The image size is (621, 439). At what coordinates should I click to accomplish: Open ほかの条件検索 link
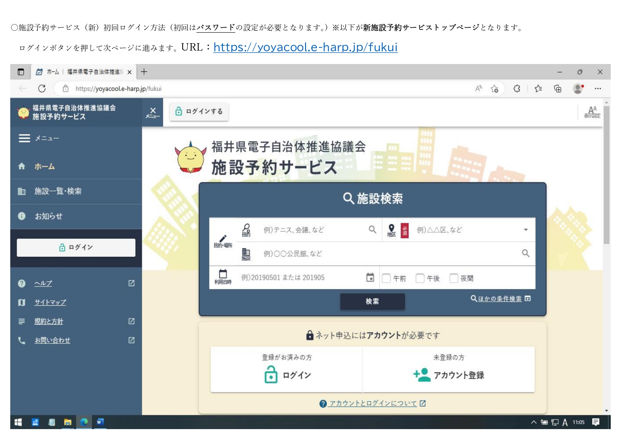click(500, 299)
